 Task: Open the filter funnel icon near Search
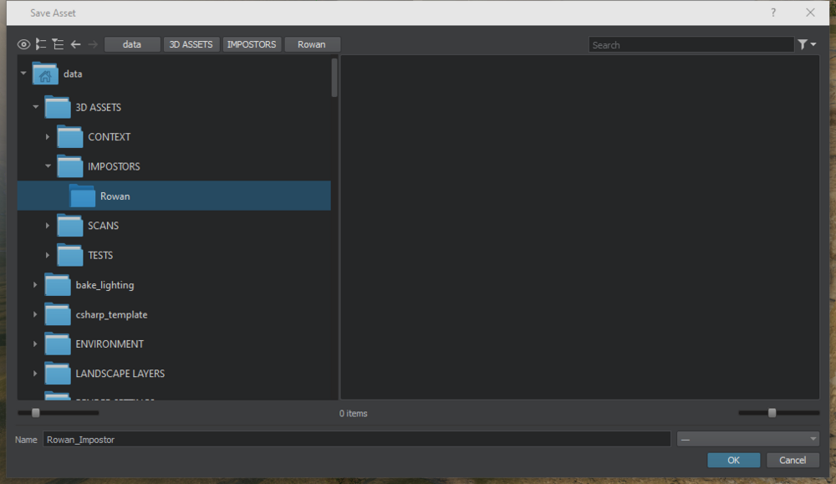pos(806,44)
